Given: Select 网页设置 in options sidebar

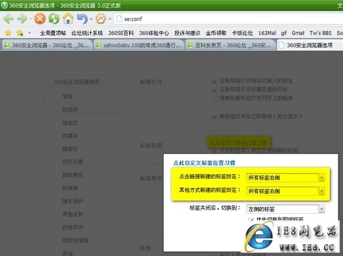Looking at the screenshot, I should [73, 162].
